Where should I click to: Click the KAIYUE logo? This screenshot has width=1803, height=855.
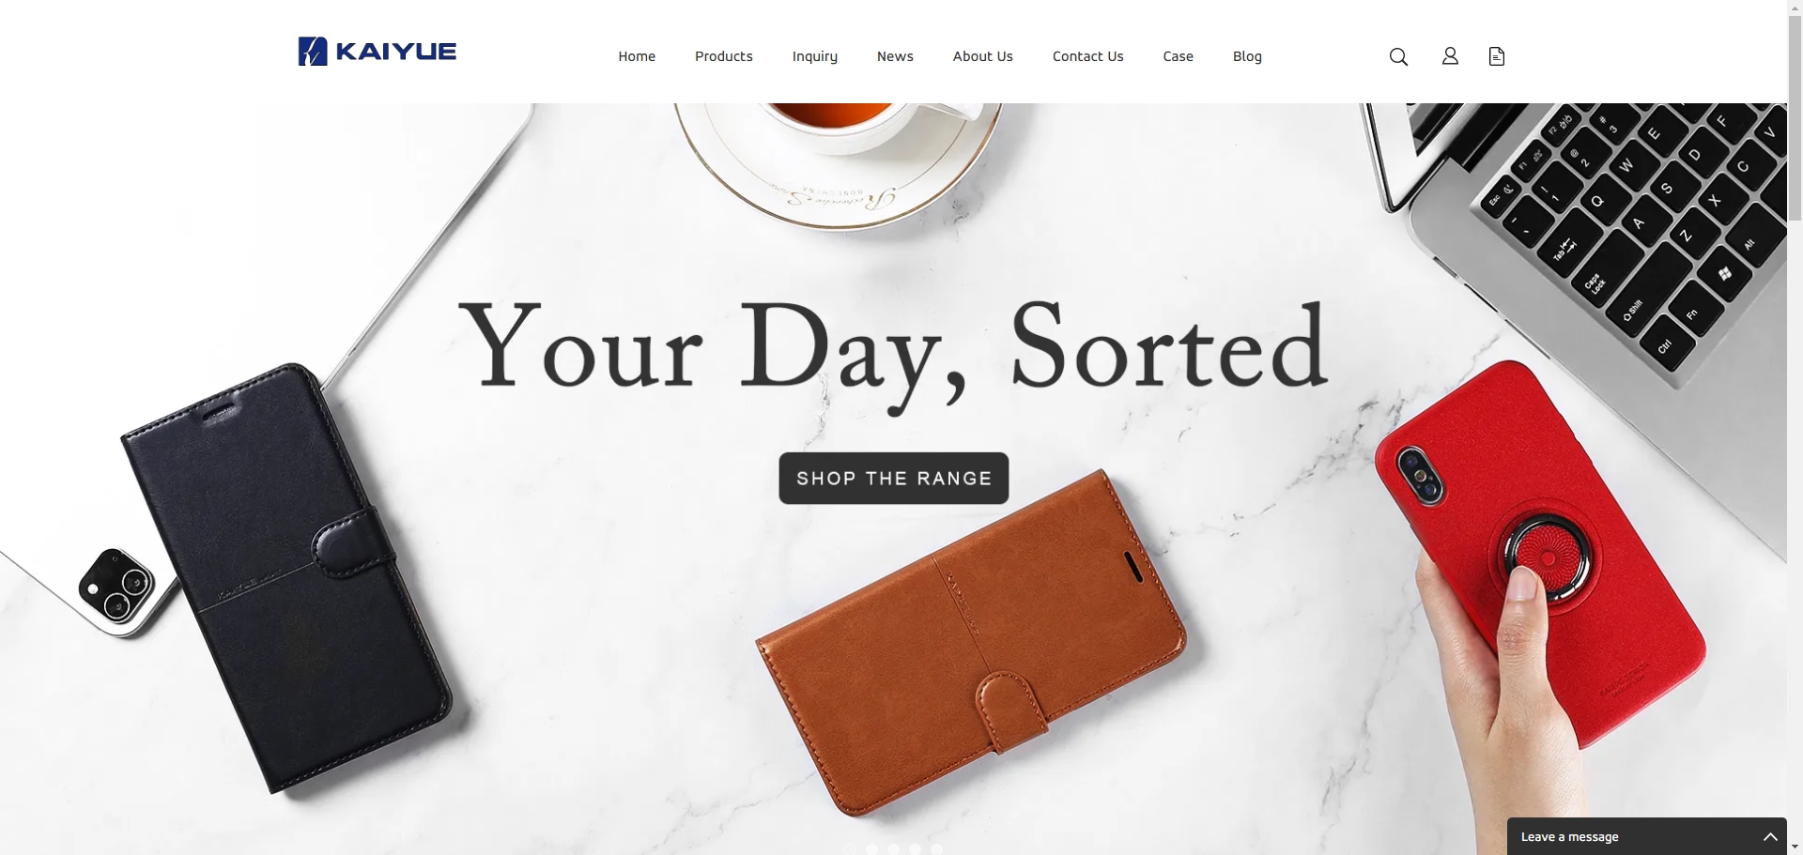(378, 52)
